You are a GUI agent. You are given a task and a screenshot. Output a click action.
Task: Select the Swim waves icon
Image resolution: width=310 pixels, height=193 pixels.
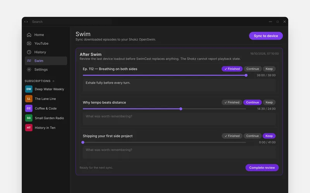pos(29,61)
